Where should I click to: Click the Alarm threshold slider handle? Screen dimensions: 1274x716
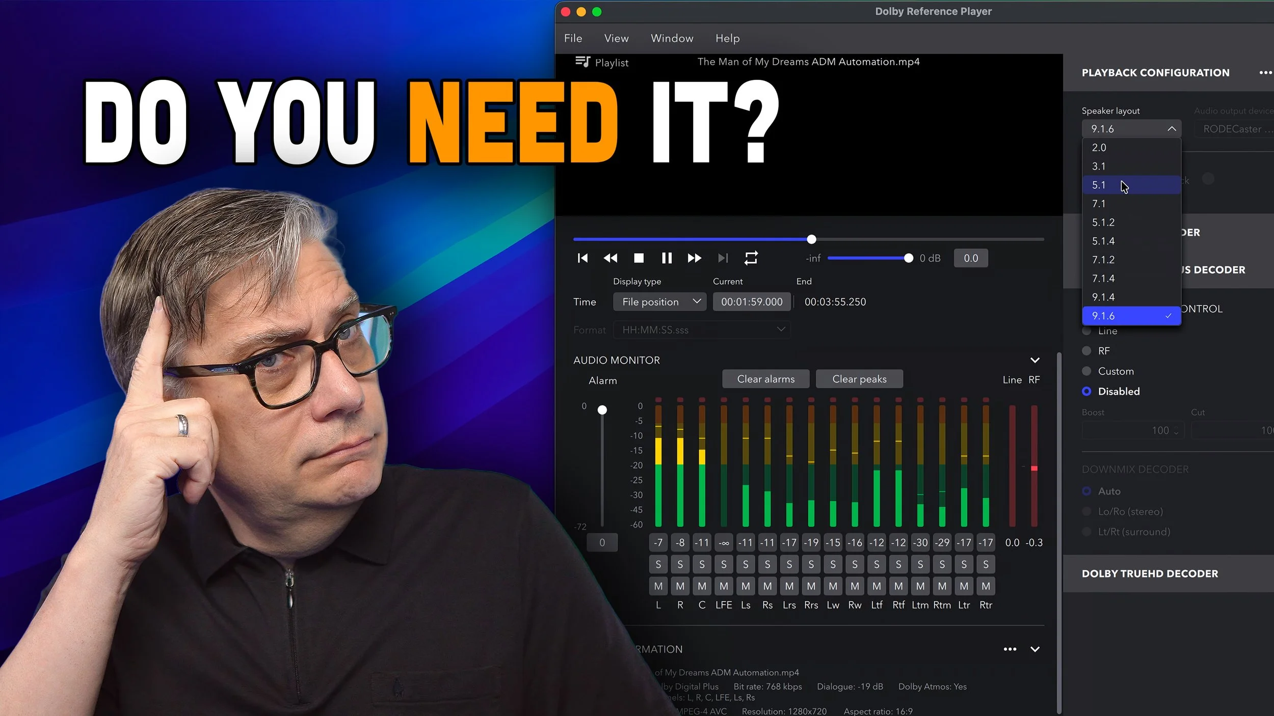coord(602,410)
